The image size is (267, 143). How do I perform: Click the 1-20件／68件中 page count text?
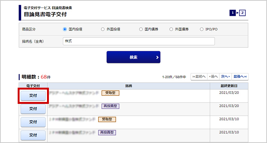[174, 77]
